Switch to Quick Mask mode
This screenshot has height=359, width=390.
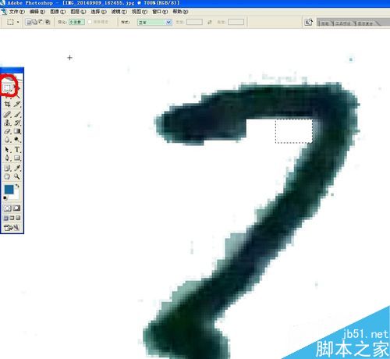(x=16, y=208)
